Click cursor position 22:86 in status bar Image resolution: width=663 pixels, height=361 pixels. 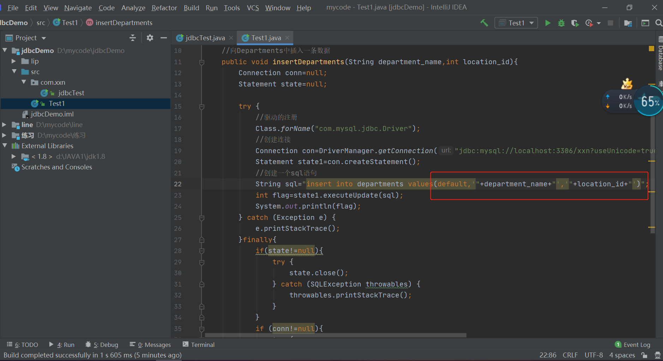(548, 355)
